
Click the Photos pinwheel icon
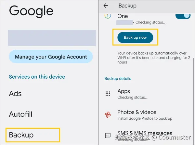point(108,115)
